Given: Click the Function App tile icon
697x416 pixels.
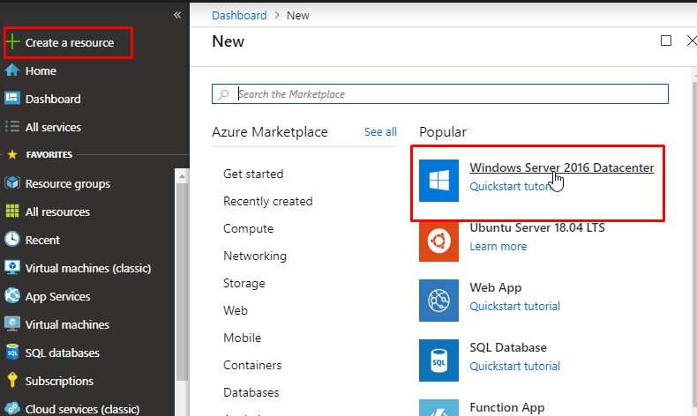Looking at the screenshot, I should (x=438, y=407).
